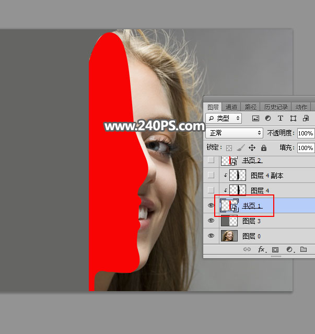Switch to the 通道 tab

tap(231, 107)
